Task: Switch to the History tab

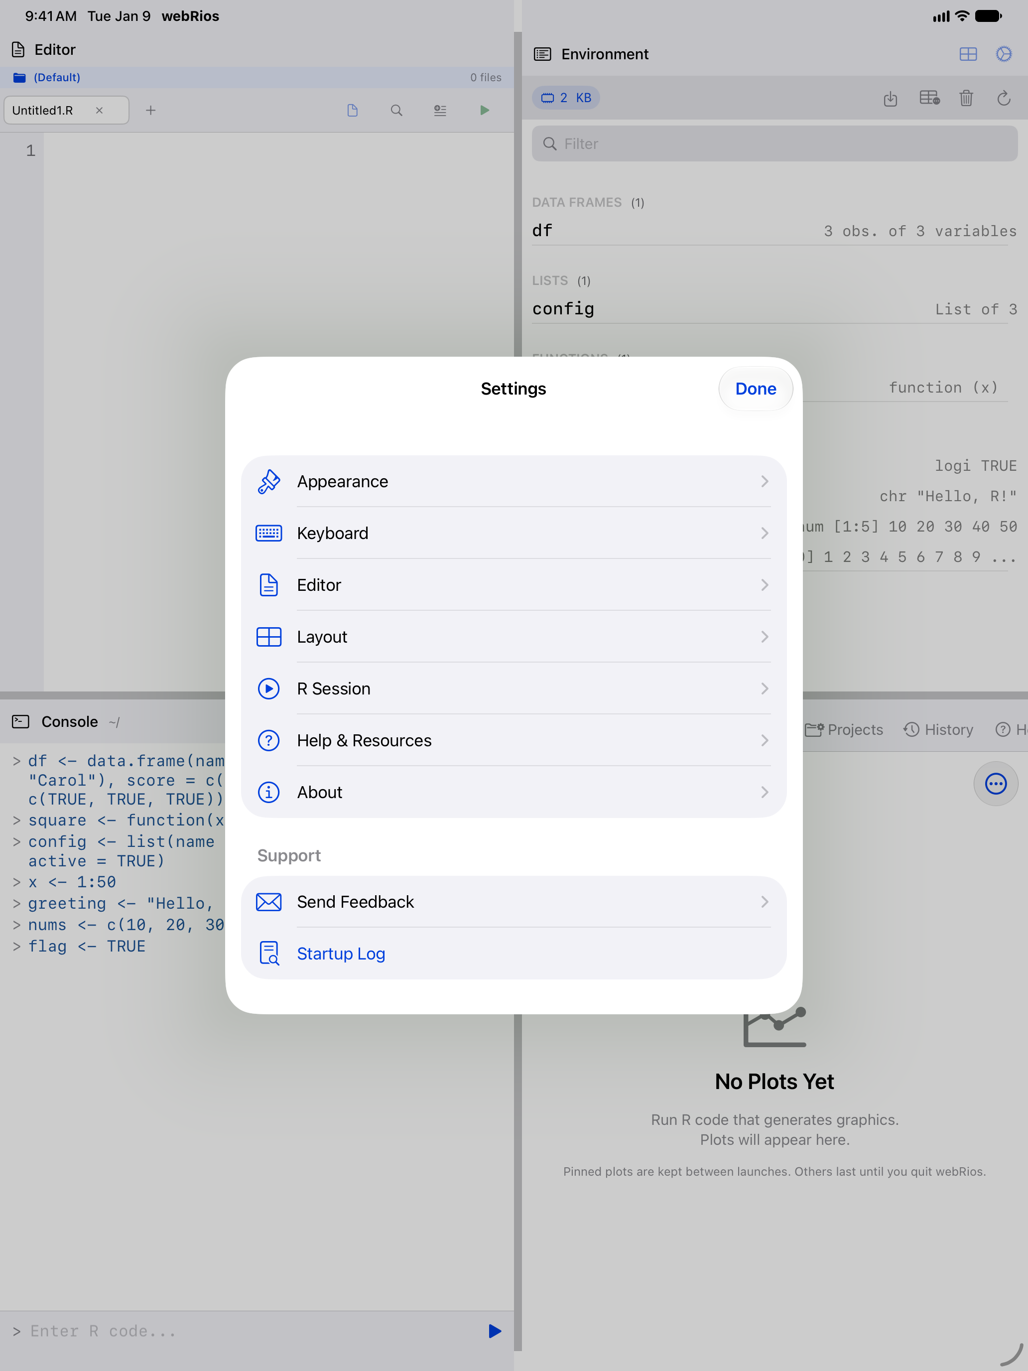Action: [938, 729]
